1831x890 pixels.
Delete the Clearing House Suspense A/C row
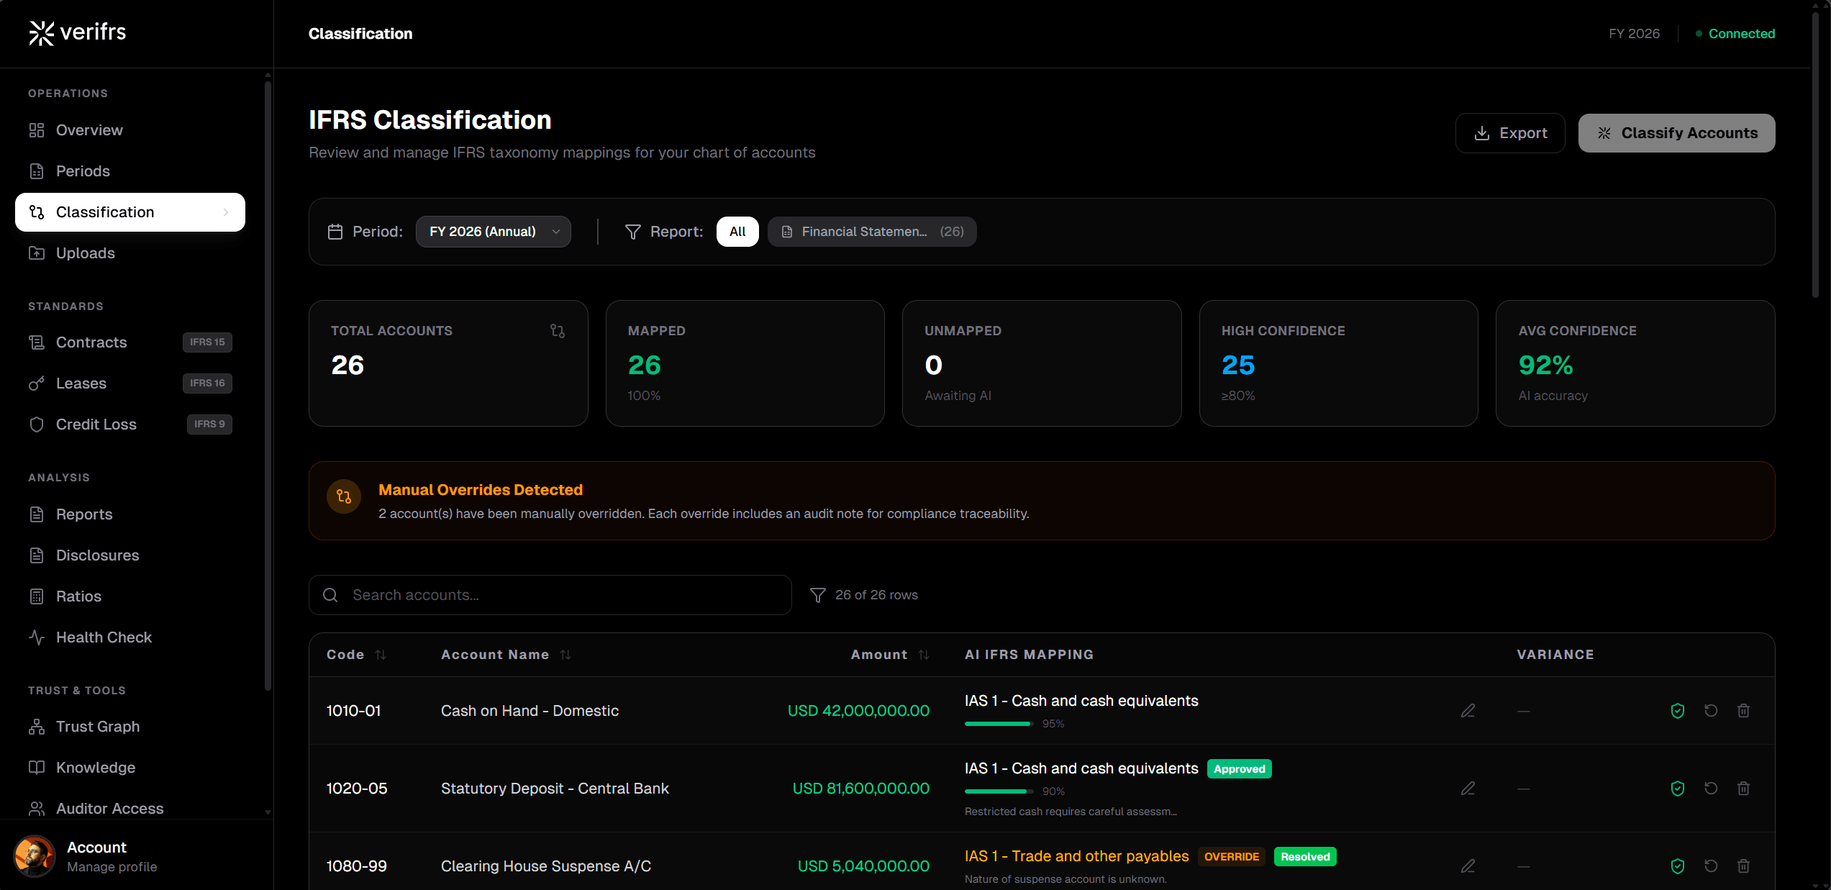click(x=1743, y=866)
